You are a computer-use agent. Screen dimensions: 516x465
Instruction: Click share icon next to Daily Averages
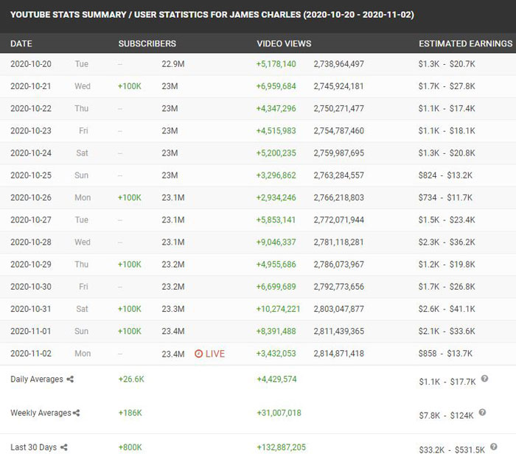70,380
